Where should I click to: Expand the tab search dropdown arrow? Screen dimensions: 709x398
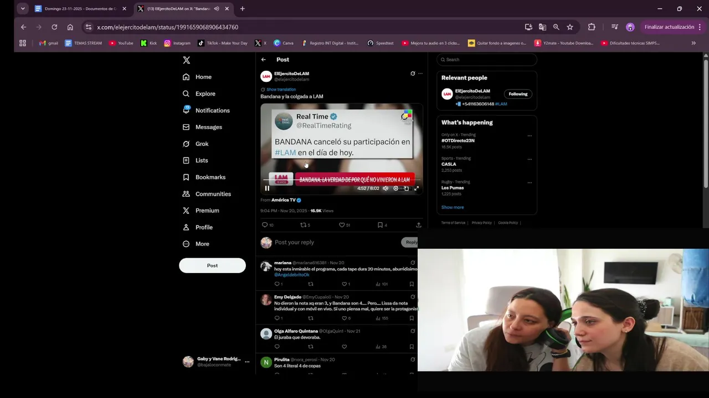coord(23,9)
